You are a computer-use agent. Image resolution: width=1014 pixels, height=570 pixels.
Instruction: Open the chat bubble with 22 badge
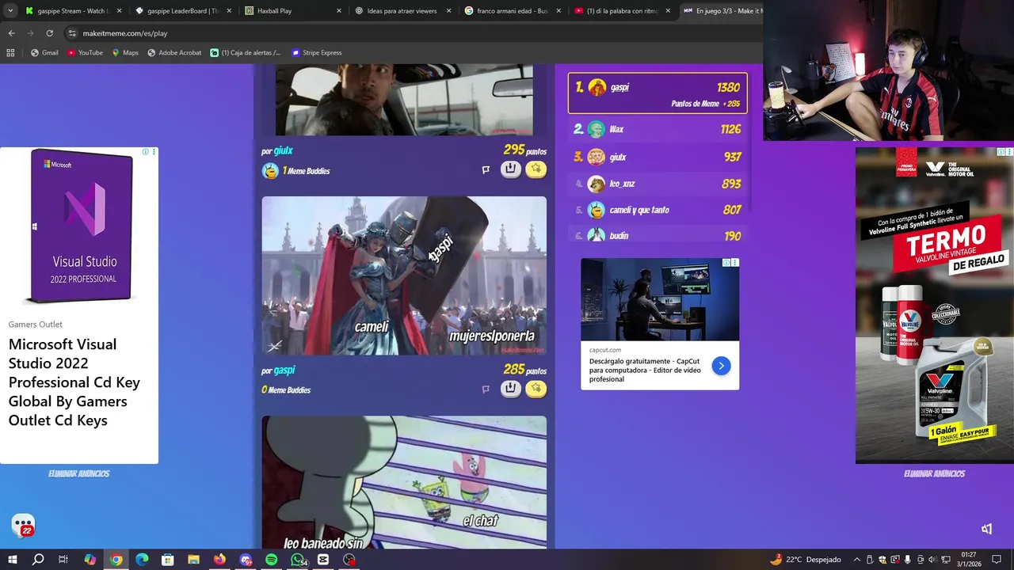tap(23, 525)
